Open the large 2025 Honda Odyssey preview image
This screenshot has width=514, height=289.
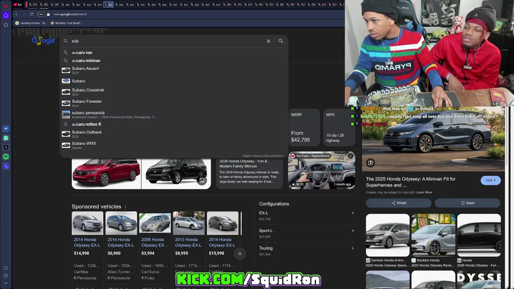point(433,139)
